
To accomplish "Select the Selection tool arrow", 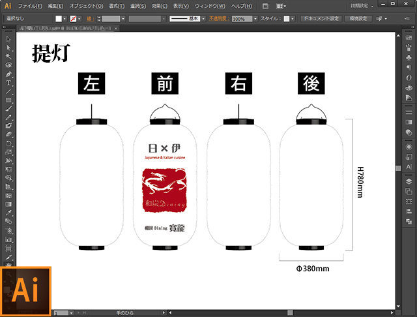I will tap(8, 40).
